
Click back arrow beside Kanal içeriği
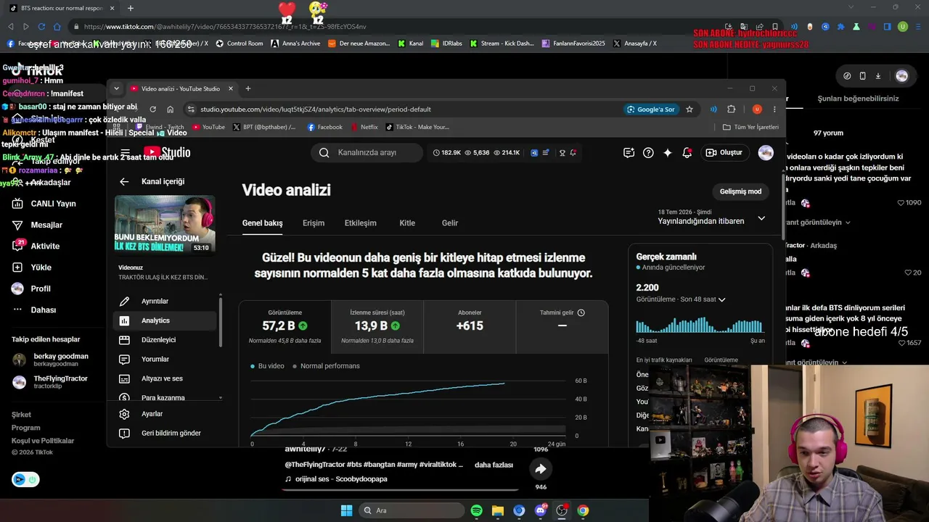124,182
